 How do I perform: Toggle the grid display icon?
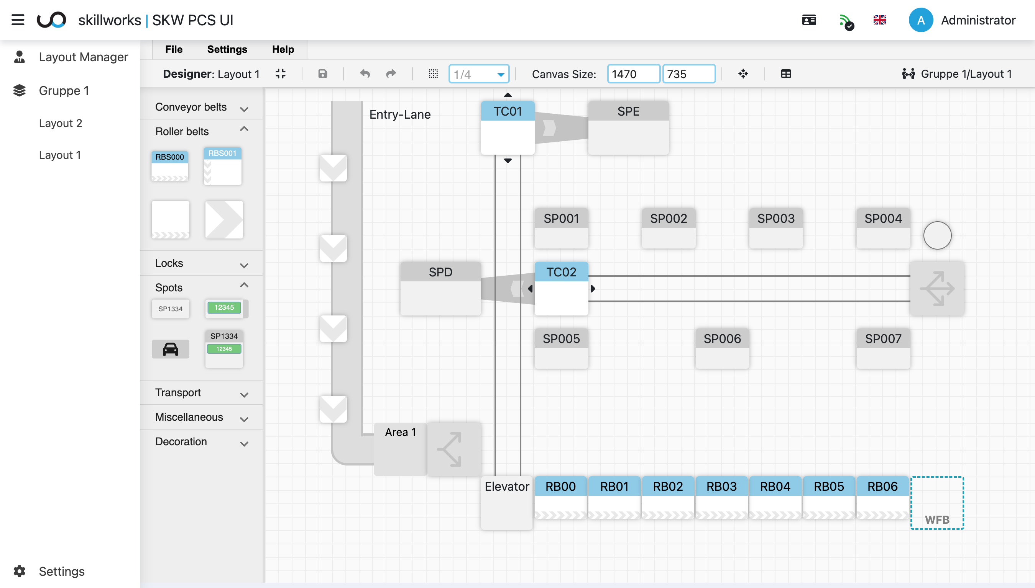[433, 73]
